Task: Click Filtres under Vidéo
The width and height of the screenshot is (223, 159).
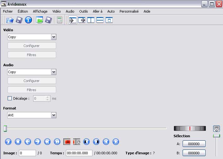Action: coord(32,55)
